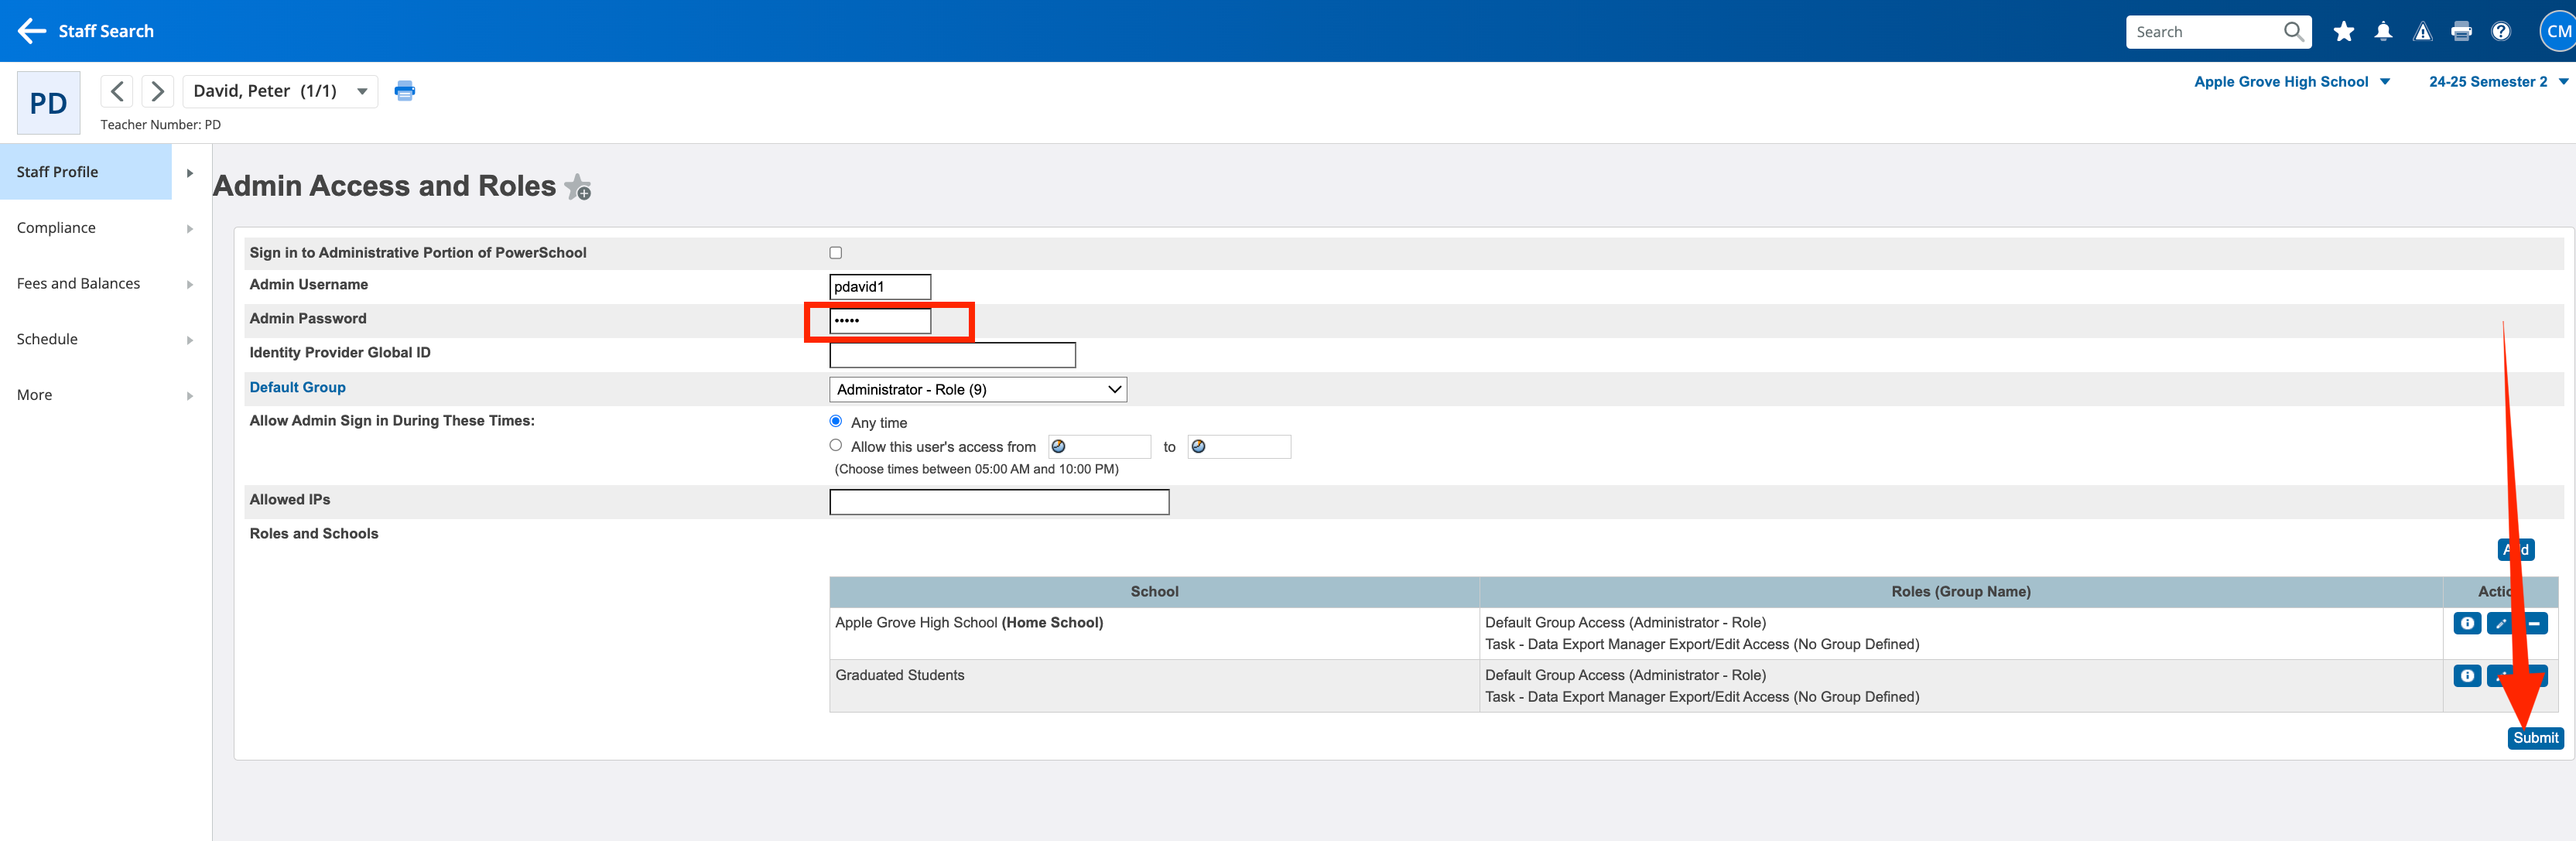Show info for Graduated Students roles
The width and height of the screenshot is (2576, 841).
click(x=2467, y=676)
